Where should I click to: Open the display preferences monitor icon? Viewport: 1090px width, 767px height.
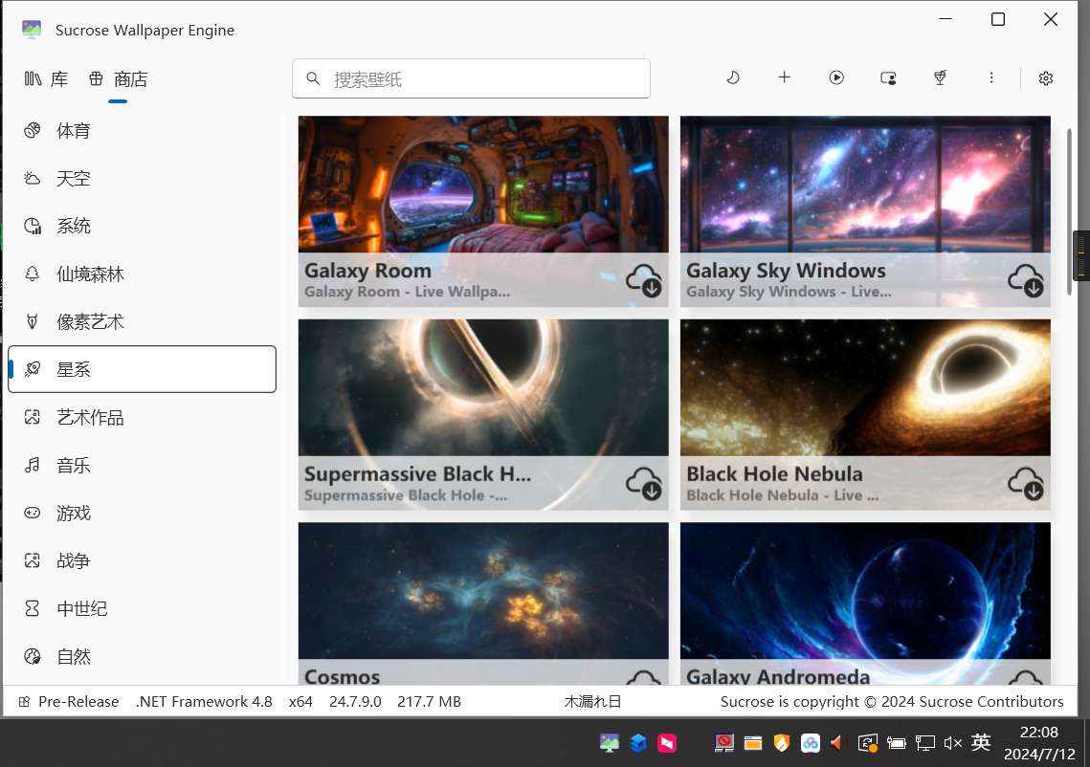[x=888, y=78]
